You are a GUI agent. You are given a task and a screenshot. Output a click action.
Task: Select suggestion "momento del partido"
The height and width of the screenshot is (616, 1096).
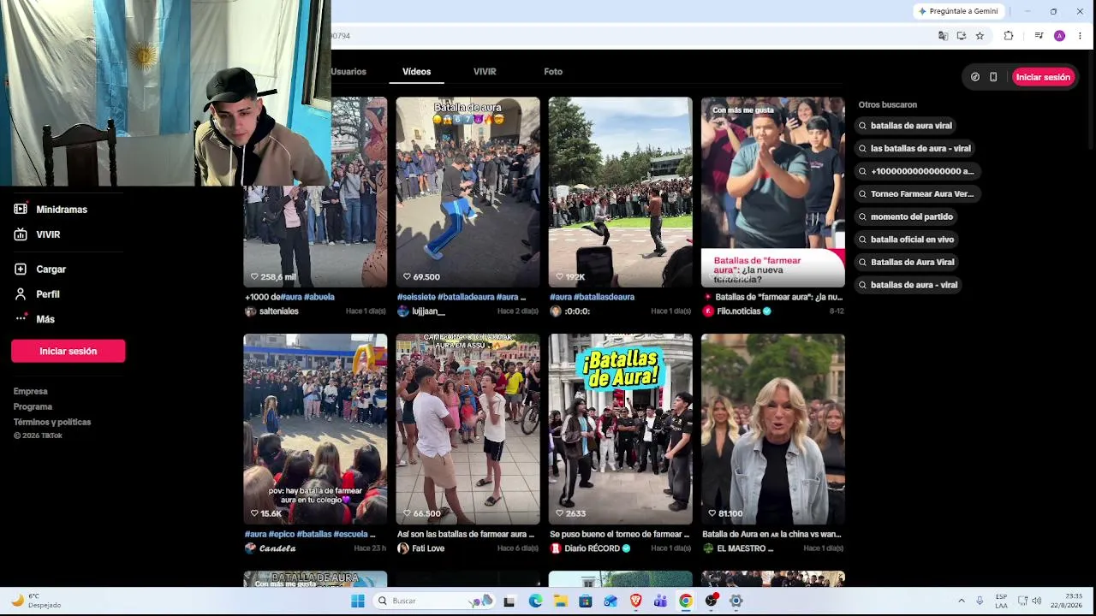tap(907, 216)
